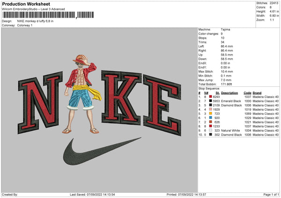Click the red swatch beside stitch count 8293
The image size is (281, 198).
tap(211, 97)
